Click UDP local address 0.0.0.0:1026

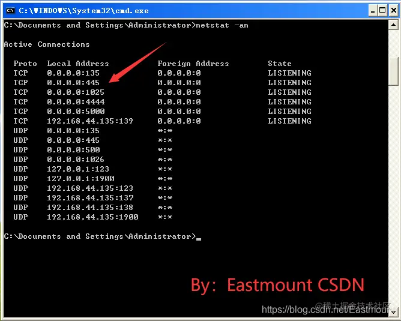point(76,160)
